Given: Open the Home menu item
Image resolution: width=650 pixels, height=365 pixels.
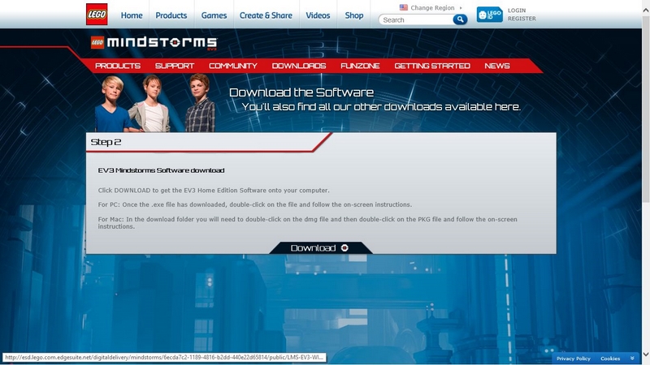Looking at the screenshot, I should [132, 15].
